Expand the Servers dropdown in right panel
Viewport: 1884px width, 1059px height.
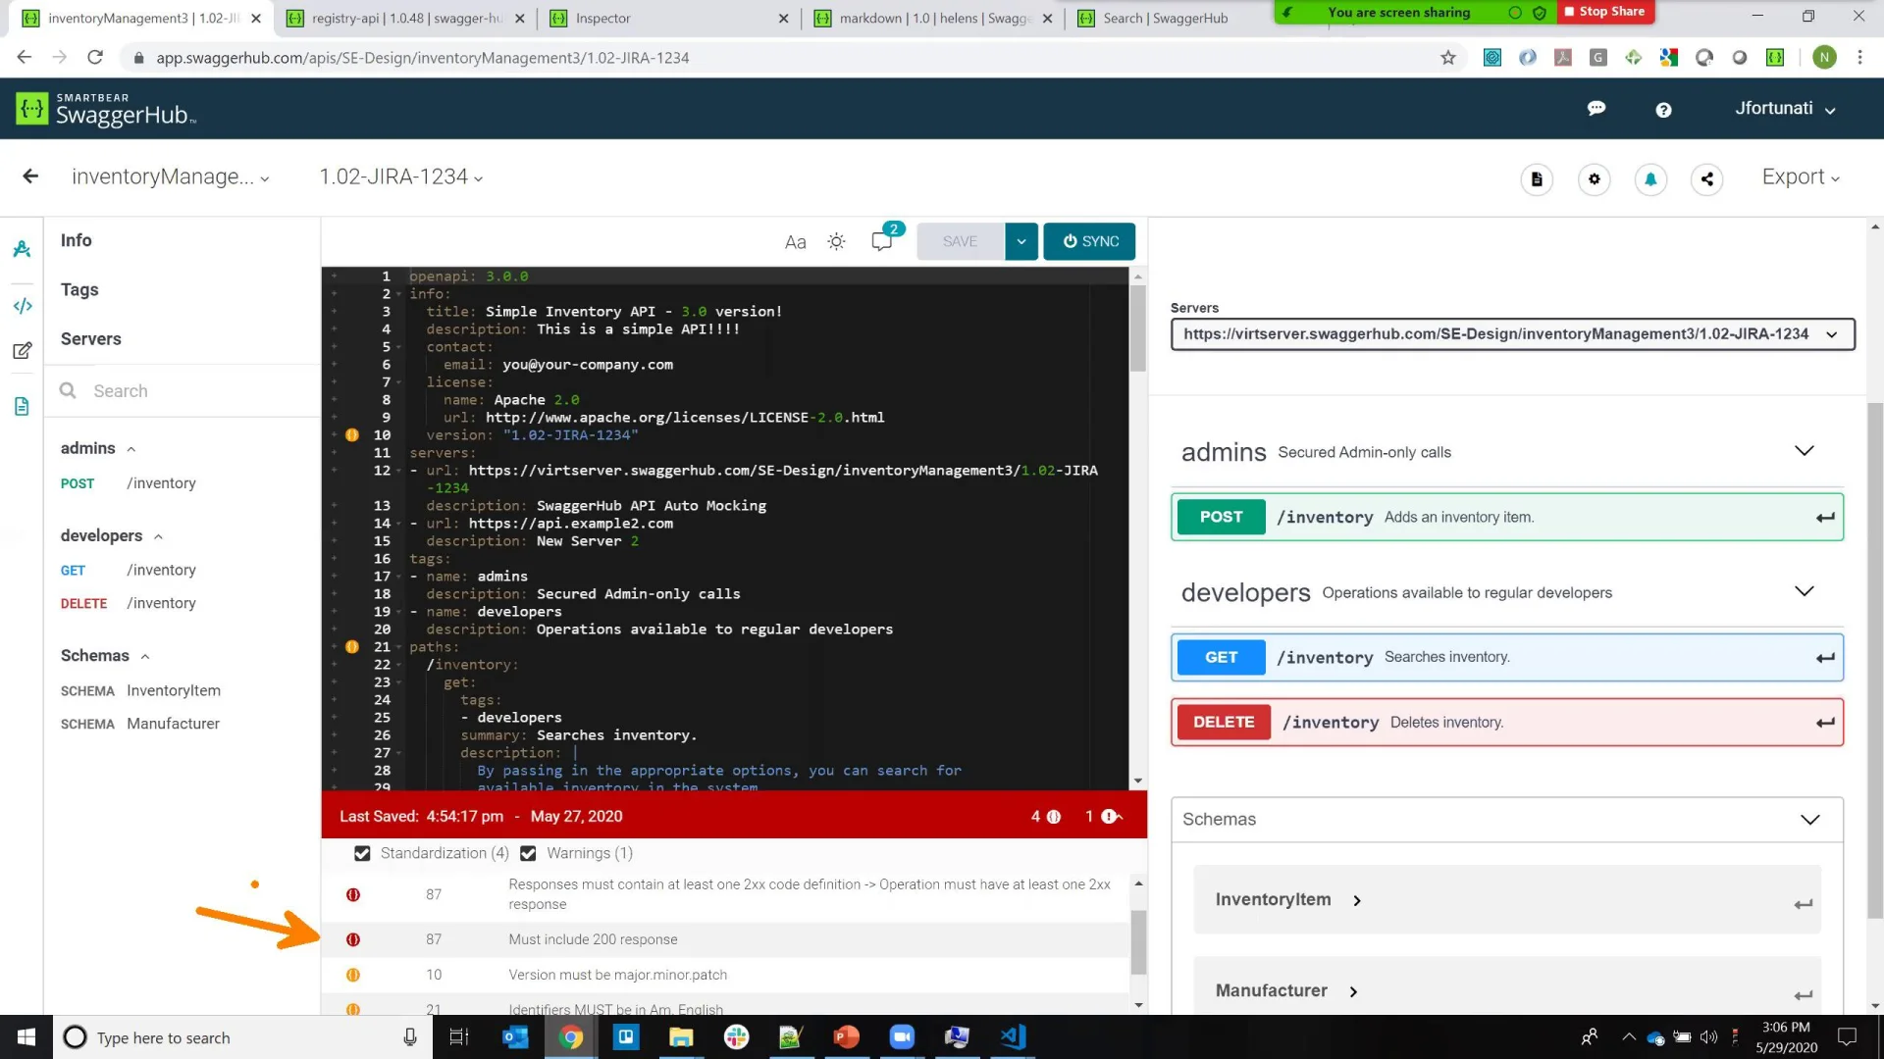(x=1833, y=333)
